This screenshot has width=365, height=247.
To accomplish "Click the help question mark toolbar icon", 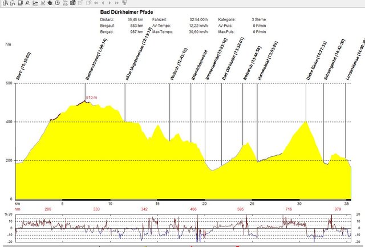I will [x=125, y=3].
